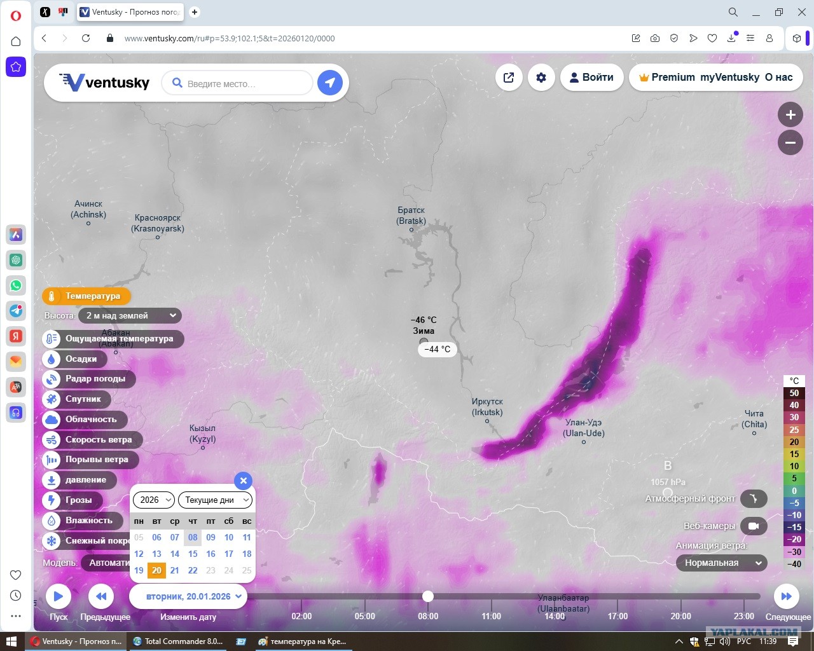Advance to the next forecast step
The image size is (814, 651).
[x=787, y=596]
